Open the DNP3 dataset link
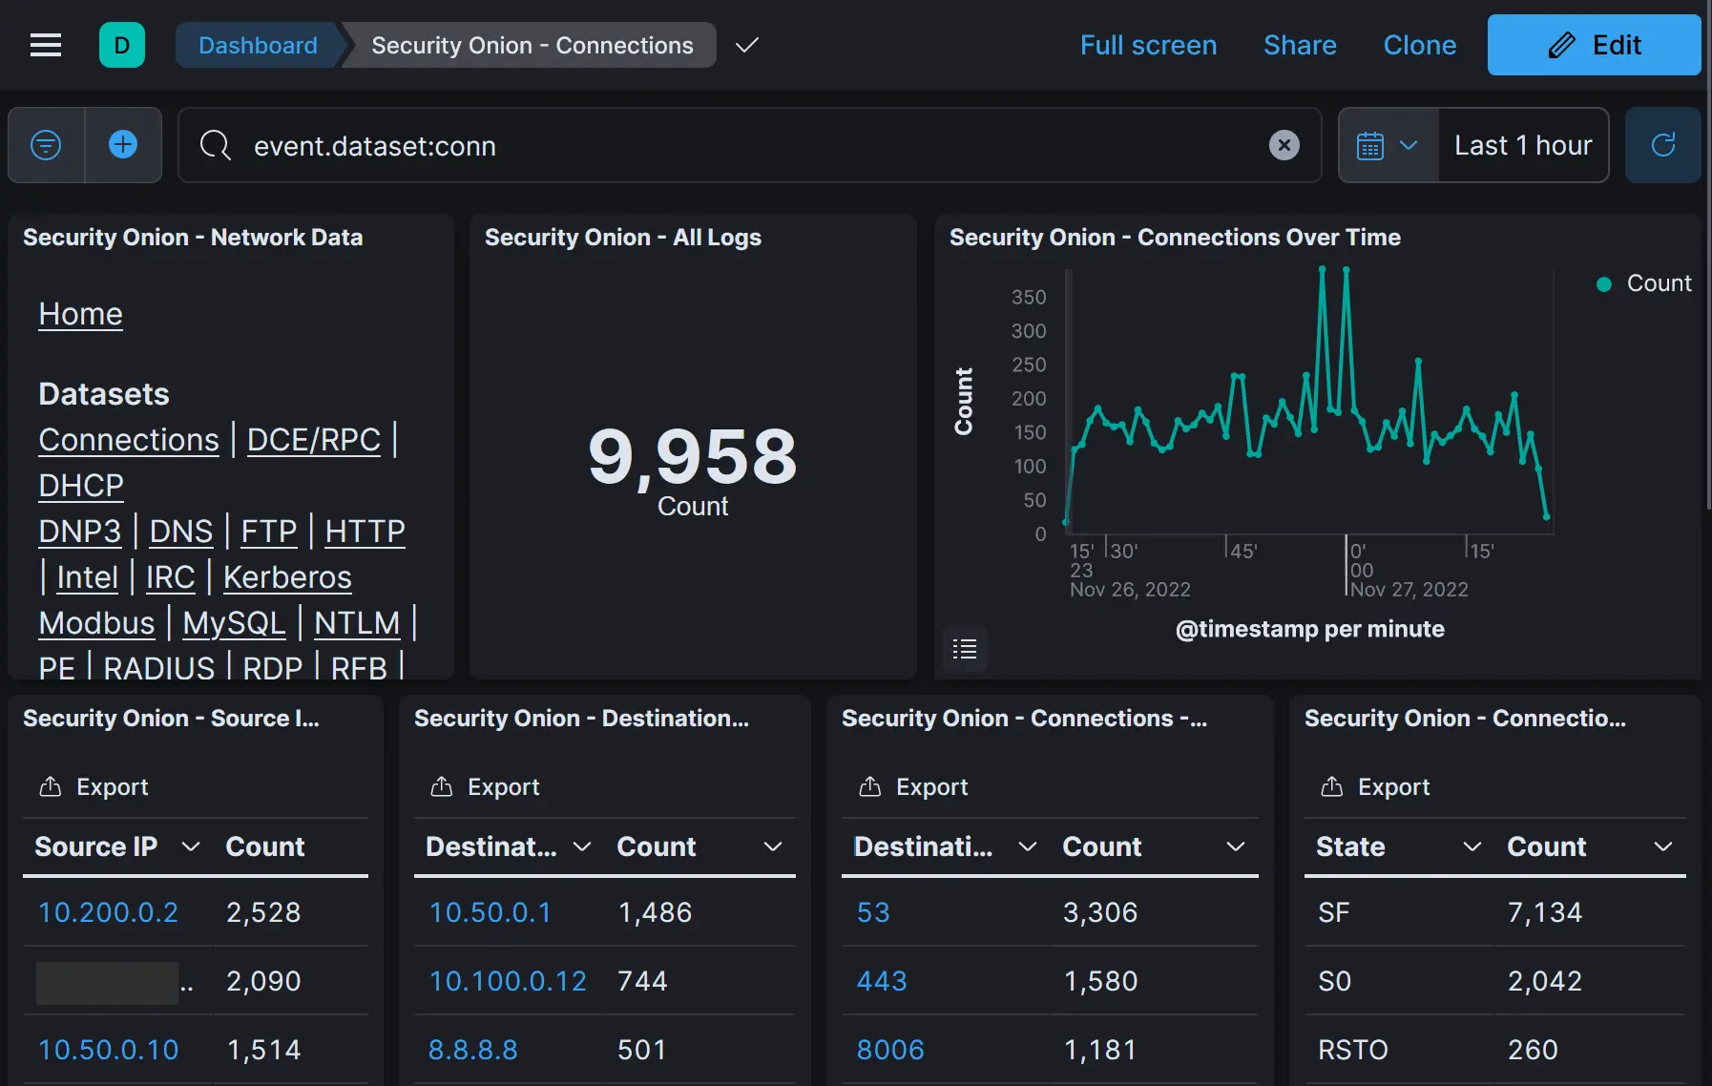 click(79, 531)
